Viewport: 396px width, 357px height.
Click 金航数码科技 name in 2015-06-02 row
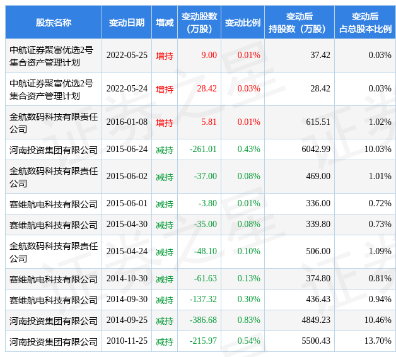tap(54, 177)
